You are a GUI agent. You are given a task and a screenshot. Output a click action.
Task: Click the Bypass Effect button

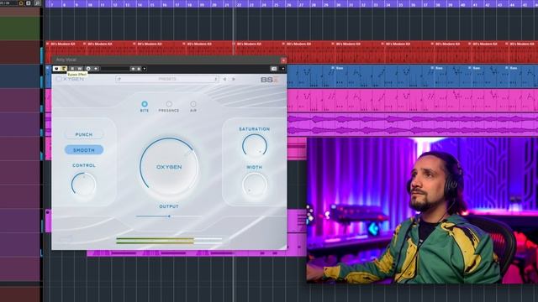pos(64,69)
